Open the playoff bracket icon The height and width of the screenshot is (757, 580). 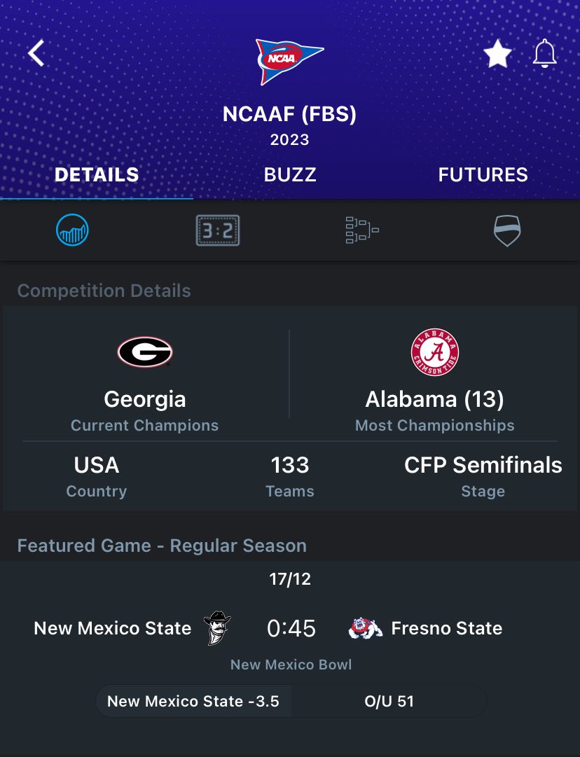click(x=362, y=230)
